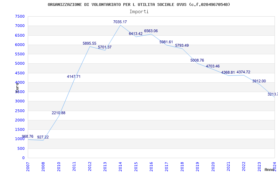278x173 pixels.
Task: Click the 2018 x-axis year label
Action: coord(182,166)
